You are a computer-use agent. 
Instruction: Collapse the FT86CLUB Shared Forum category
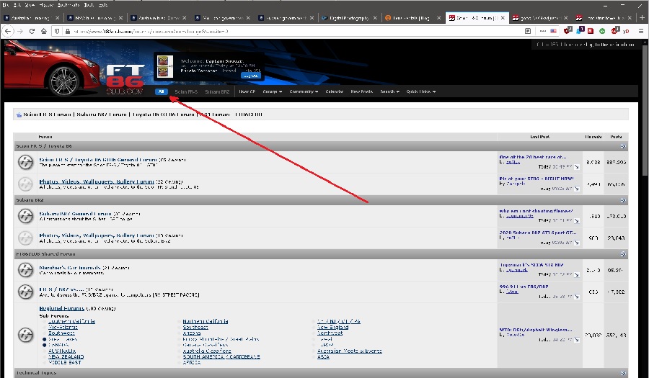[623, 254]
